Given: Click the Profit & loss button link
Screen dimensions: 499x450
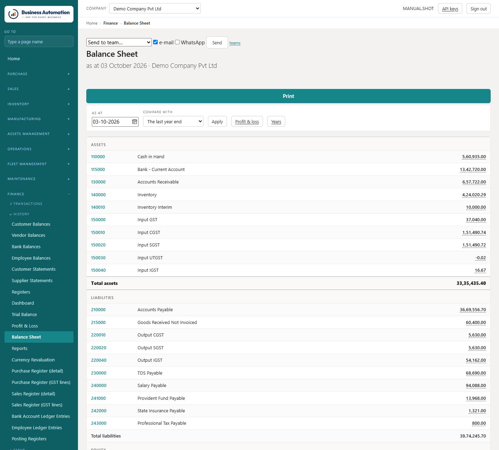Looking at the screenshot, I should pyautogui.click(x=247, y=121).
